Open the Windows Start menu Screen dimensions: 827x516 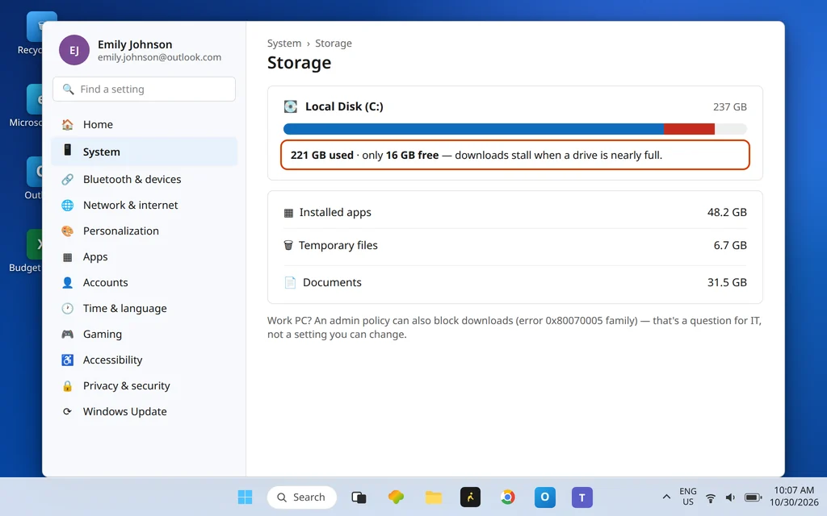(245, 497)
